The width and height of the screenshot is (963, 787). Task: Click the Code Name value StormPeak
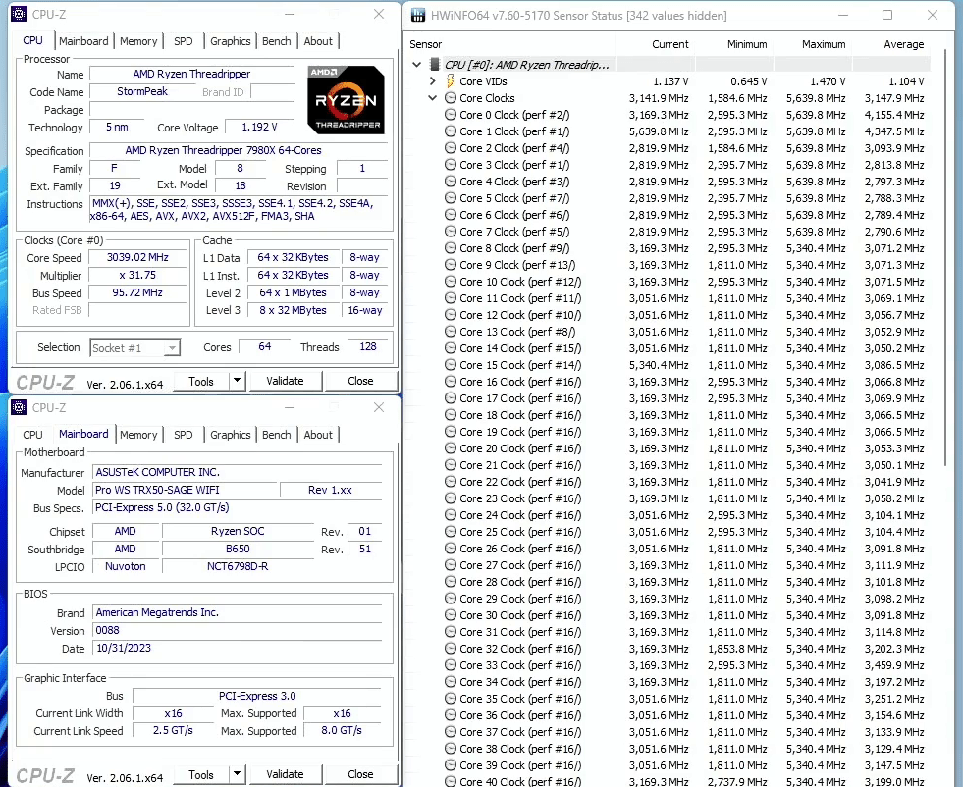point(142,91)
